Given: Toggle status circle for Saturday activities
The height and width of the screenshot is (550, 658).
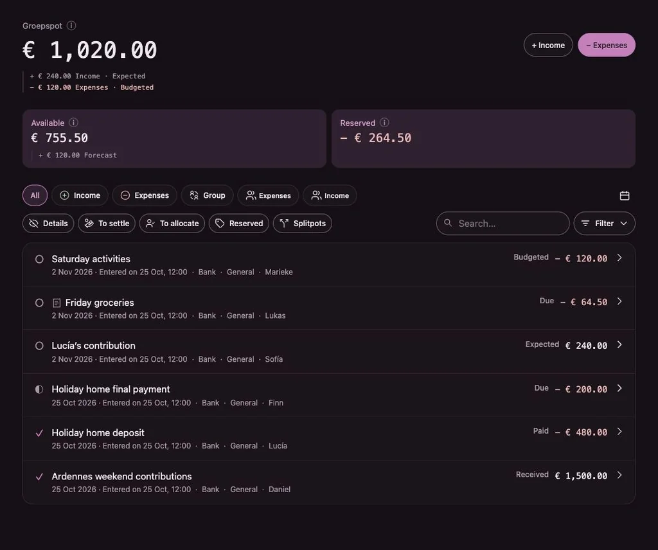Looking at the screenshot, I should pyautogui.click(x=39, y=260).
